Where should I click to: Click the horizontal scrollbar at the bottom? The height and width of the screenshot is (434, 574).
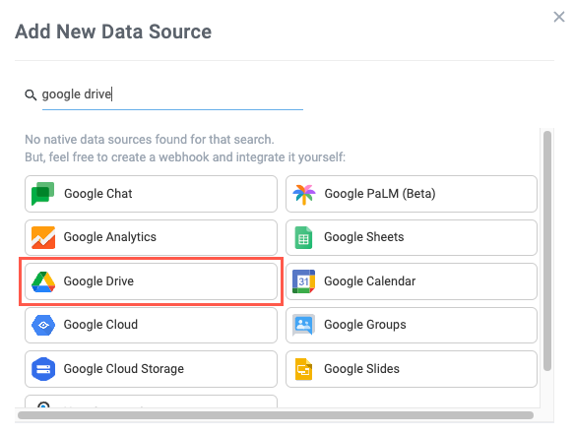pos(276,415)
